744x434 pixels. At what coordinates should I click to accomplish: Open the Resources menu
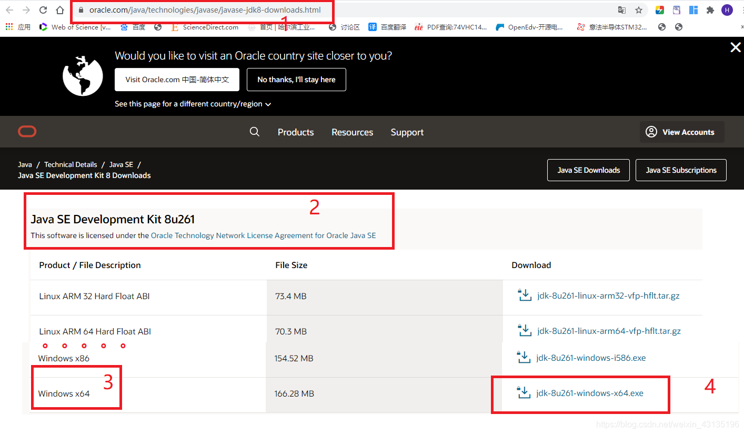pyautogui.click(x=353, y=132)
